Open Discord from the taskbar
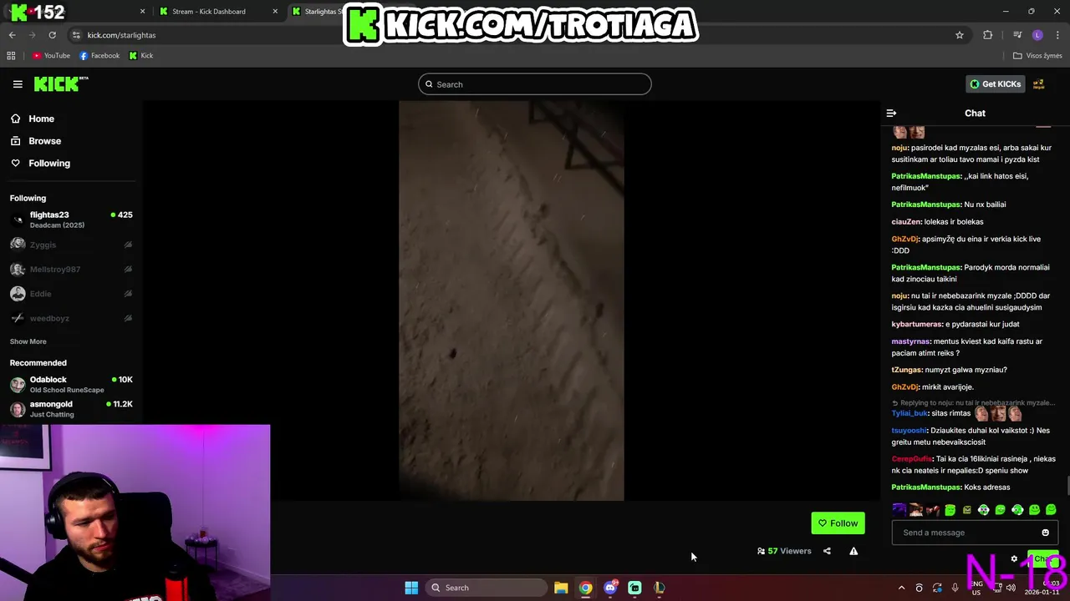 (610, 588)
